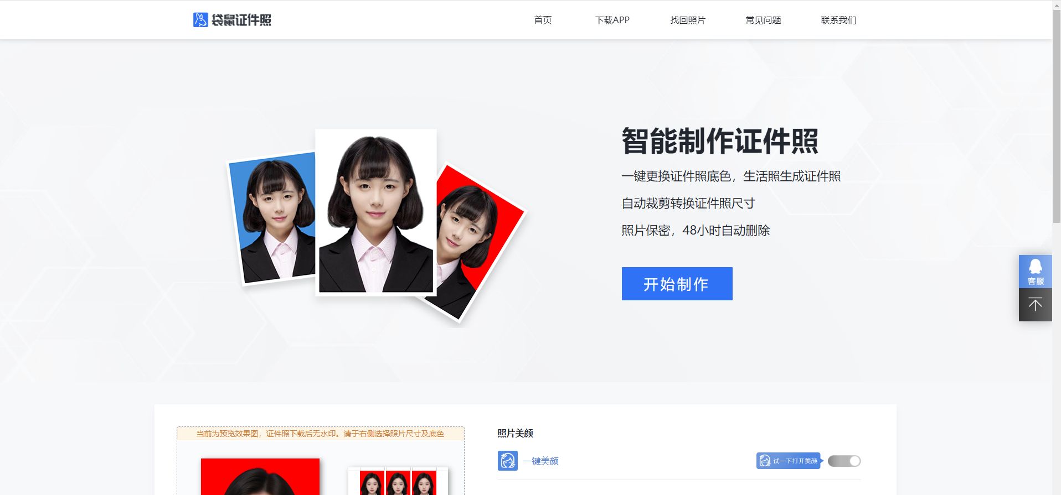Click the 袋鼠证件照 brand name text

(x=241, y=20)
